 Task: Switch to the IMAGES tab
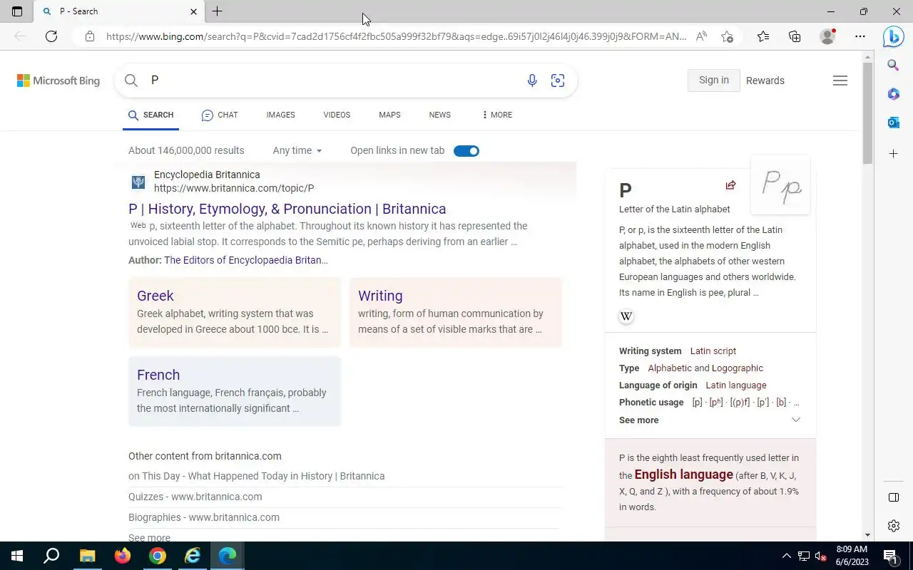[x=280, y=115]
